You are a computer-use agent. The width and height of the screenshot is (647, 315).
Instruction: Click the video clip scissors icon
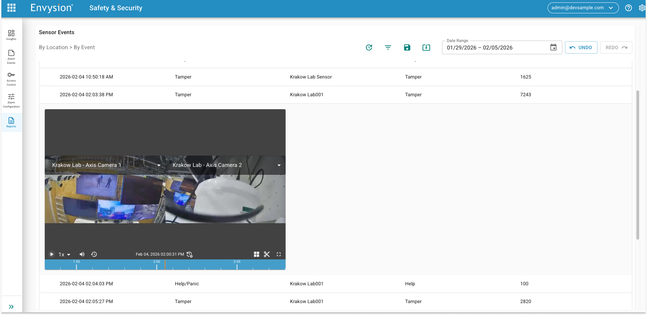267,254
